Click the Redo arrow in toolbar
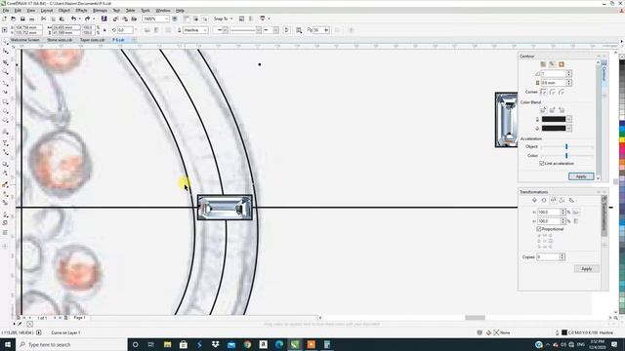Image resolution: width=625 pixels, height=351 pixels. point(87,19)
